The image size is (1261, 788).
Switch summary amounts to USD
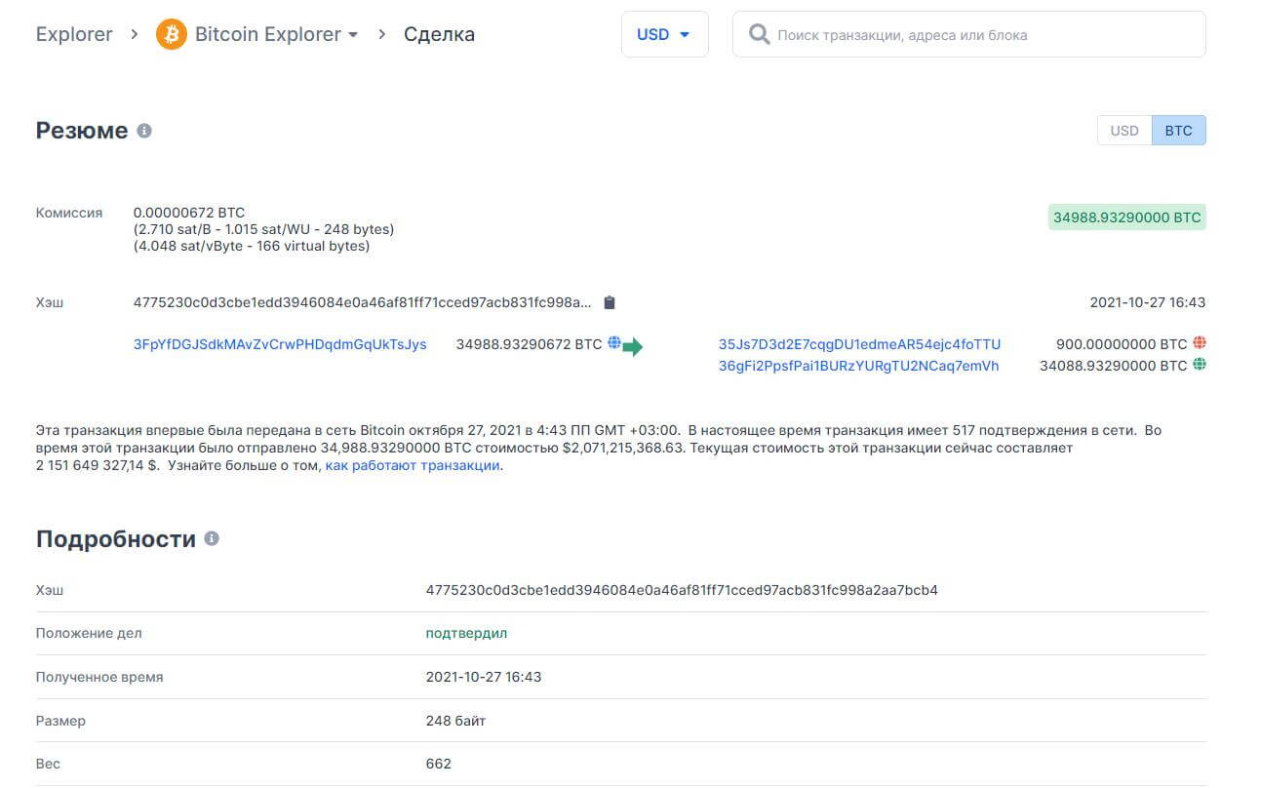(x=1124, y=131)
